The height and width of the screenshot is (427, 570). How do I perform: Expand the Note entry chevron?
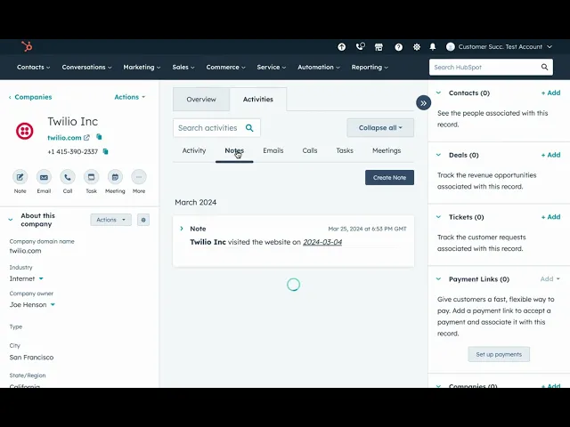point(182,229)
